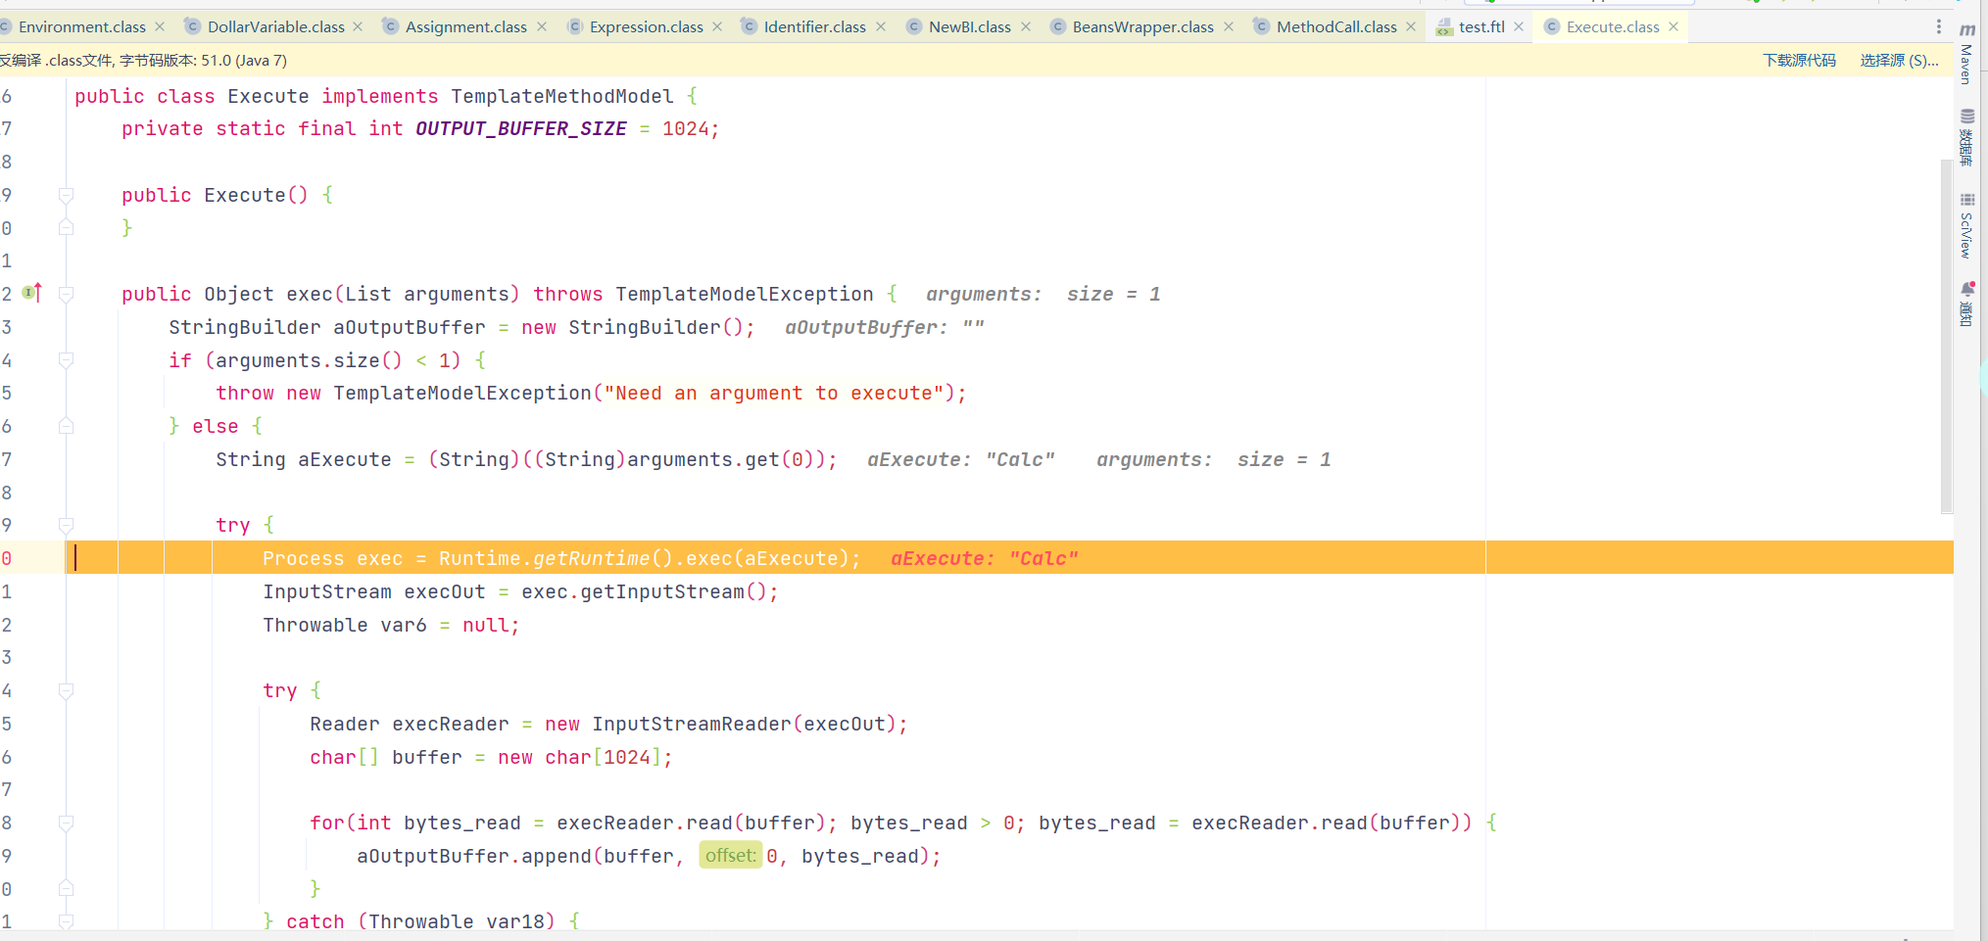The width and height of the screenshot is (1988, 941).
Task: Close the MethodCall.class tab
Action: 1411,26
